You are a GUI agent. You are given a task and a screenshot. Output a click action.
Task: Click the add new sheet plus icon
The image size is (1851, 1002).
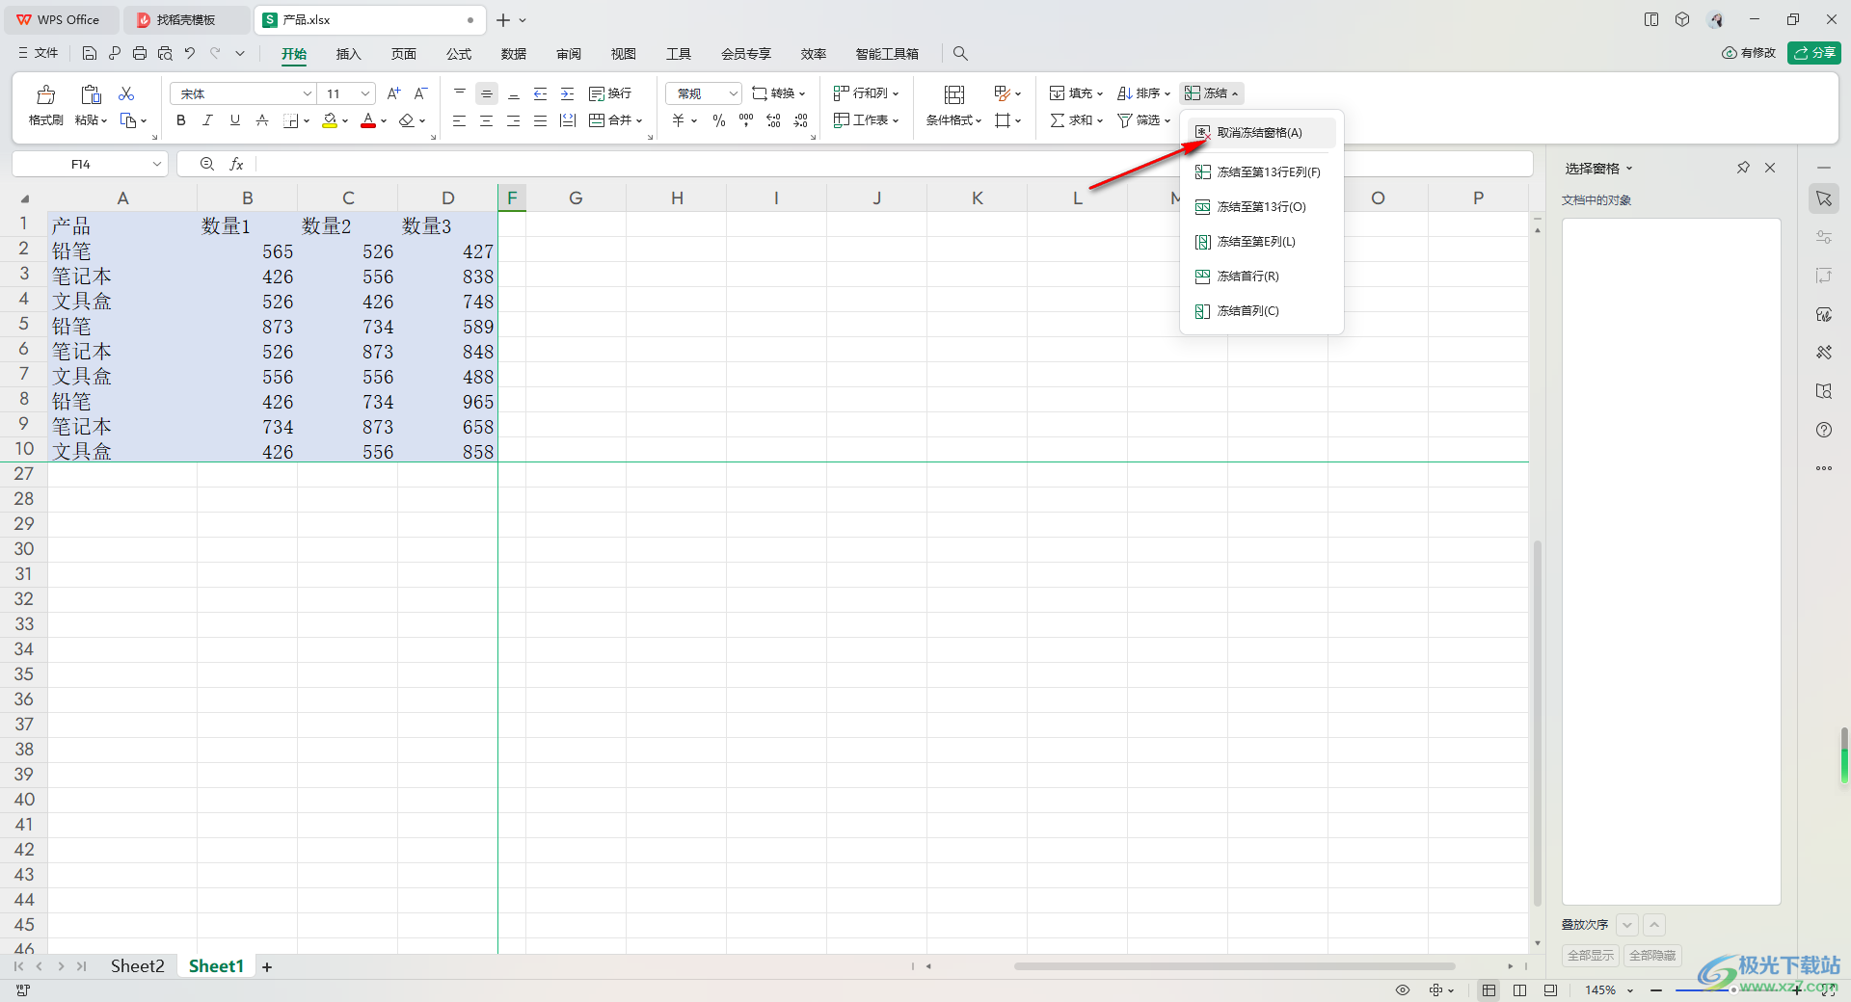tap(267, 967)
